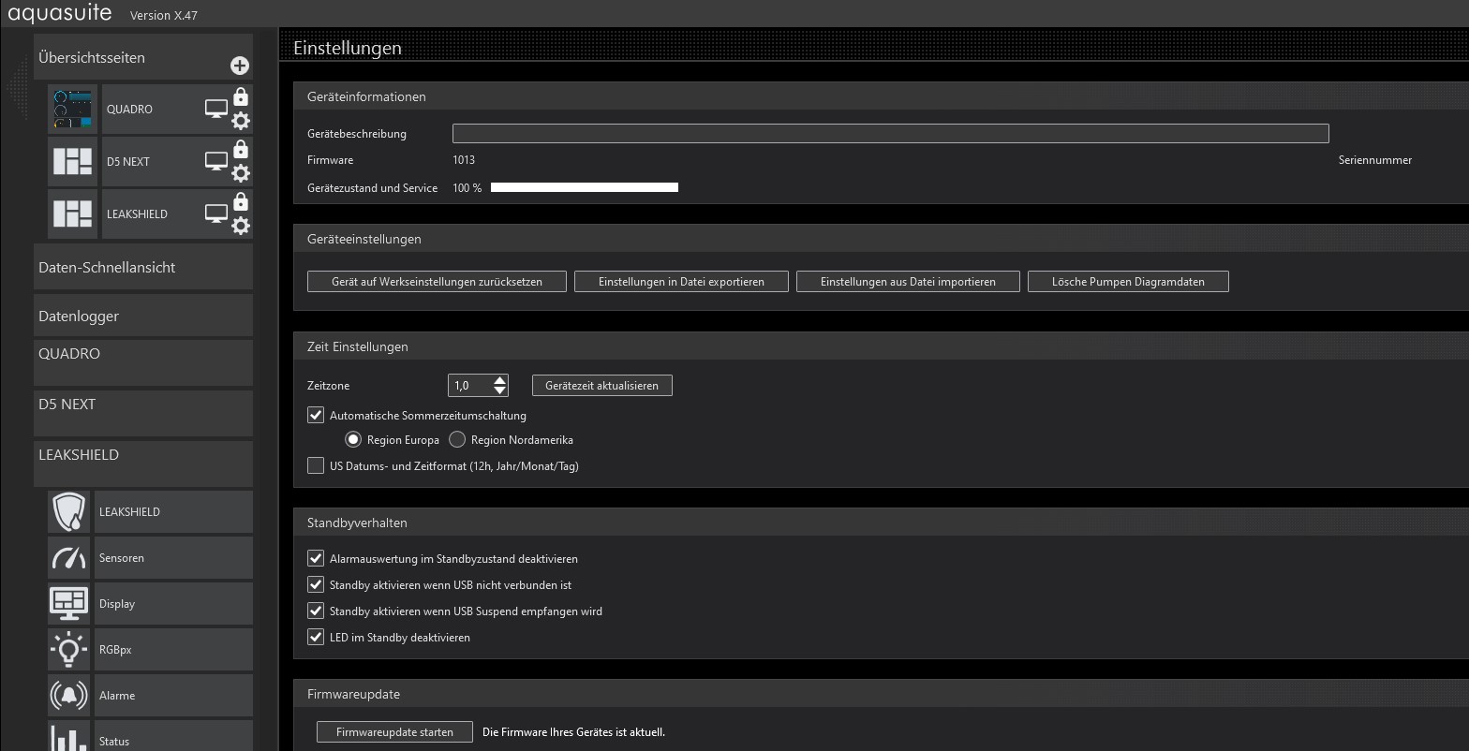Select the D5 NEXT overview page label

(x=128, y=162)
